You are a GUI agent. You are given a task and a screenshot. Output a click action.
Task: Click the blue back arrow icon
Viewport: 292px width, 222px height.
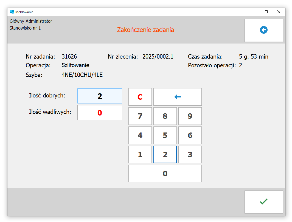click(x=263, y=30)
